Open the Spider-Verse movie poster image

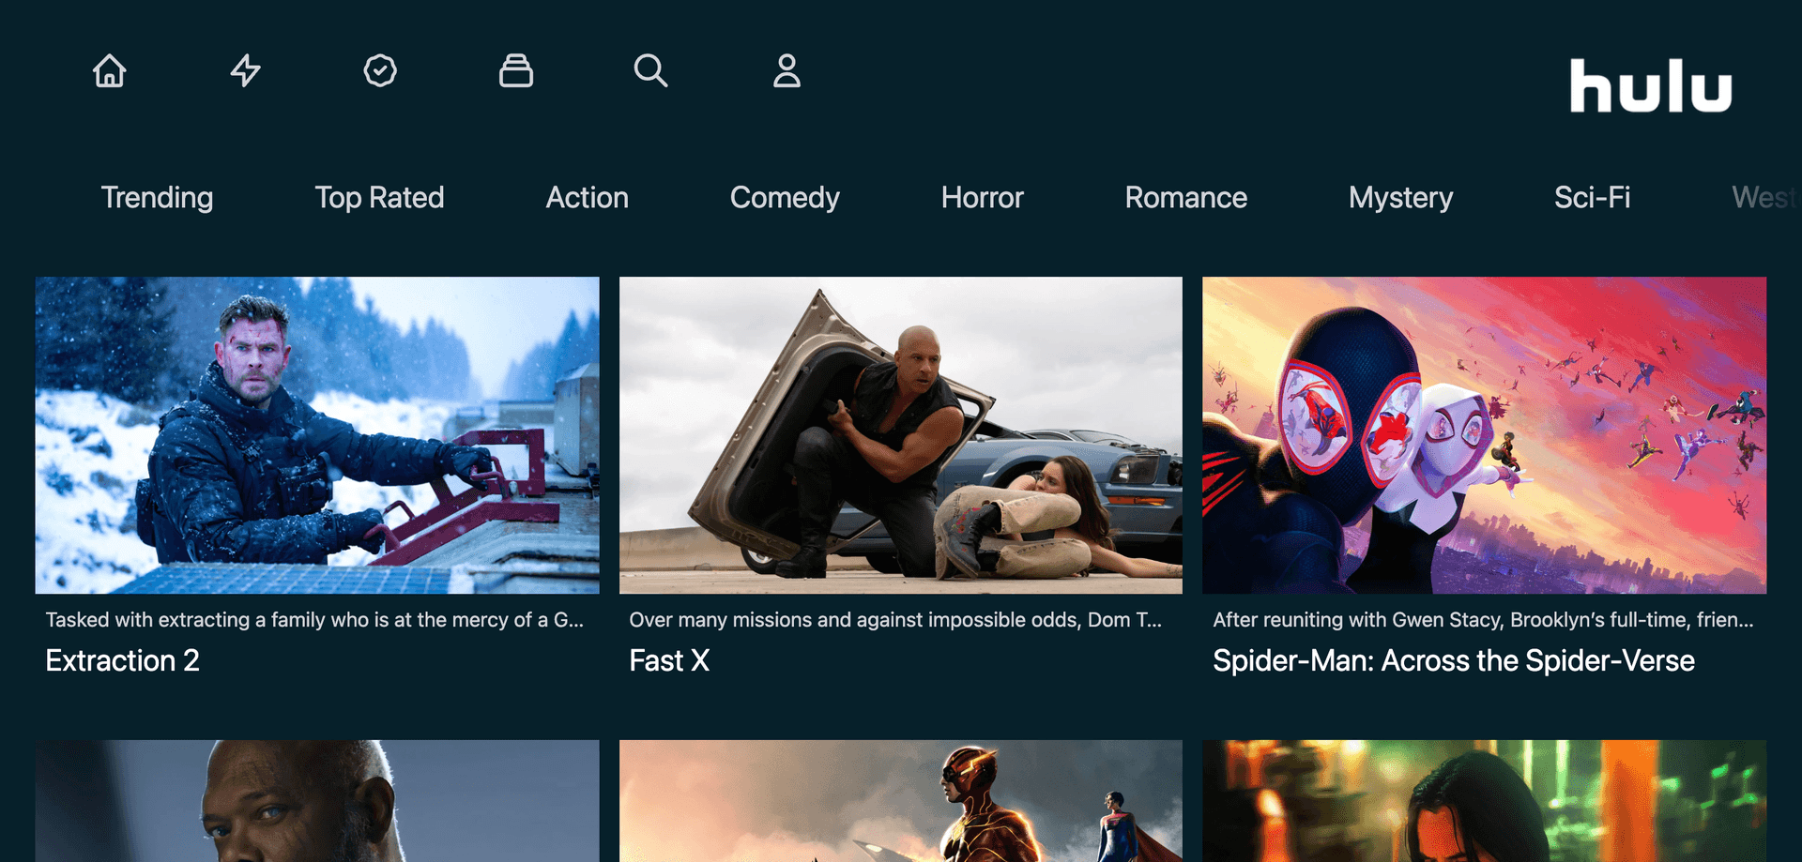(1484, 434)
